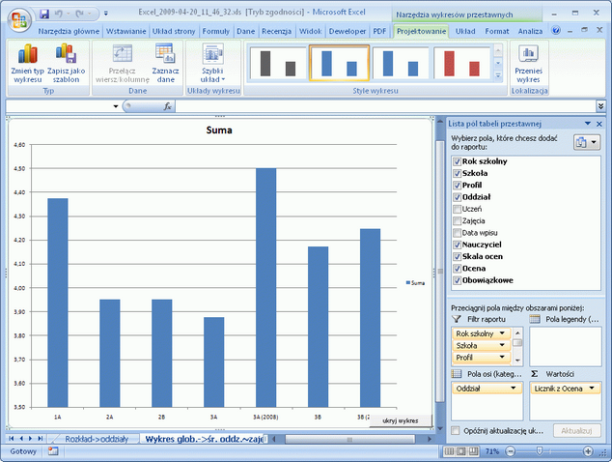Click Zapisz jako szablon icon
612x462 pixels.
(x=66, y=54)
